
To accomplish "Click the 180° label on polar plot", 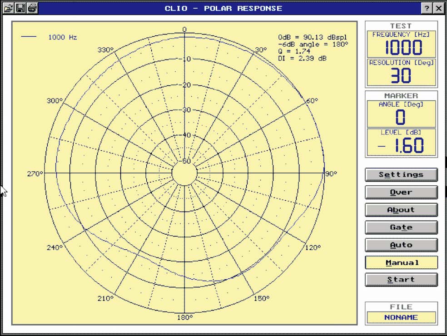I will point(184,317).
